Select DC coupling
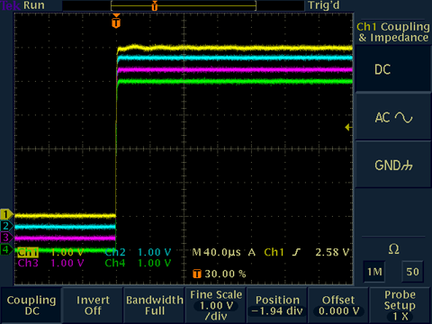Screen dimensions: 432x324 393,69
